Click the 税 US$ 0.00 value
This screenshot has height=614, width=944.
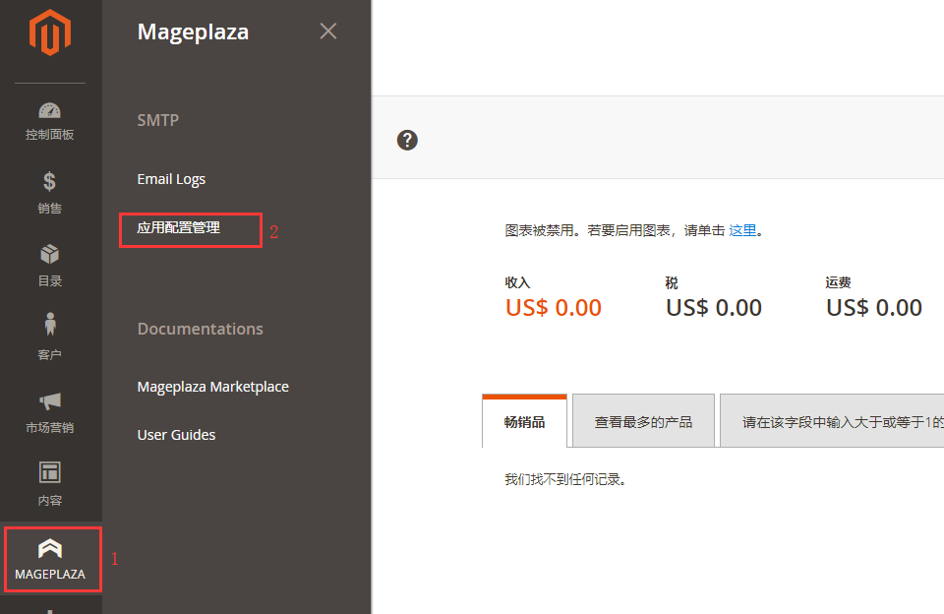click(714, 308)
